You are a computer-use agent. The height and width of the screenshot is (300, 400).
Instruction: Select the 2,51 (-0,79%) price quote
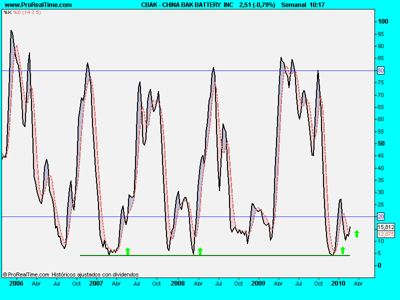tap(257, 5)
